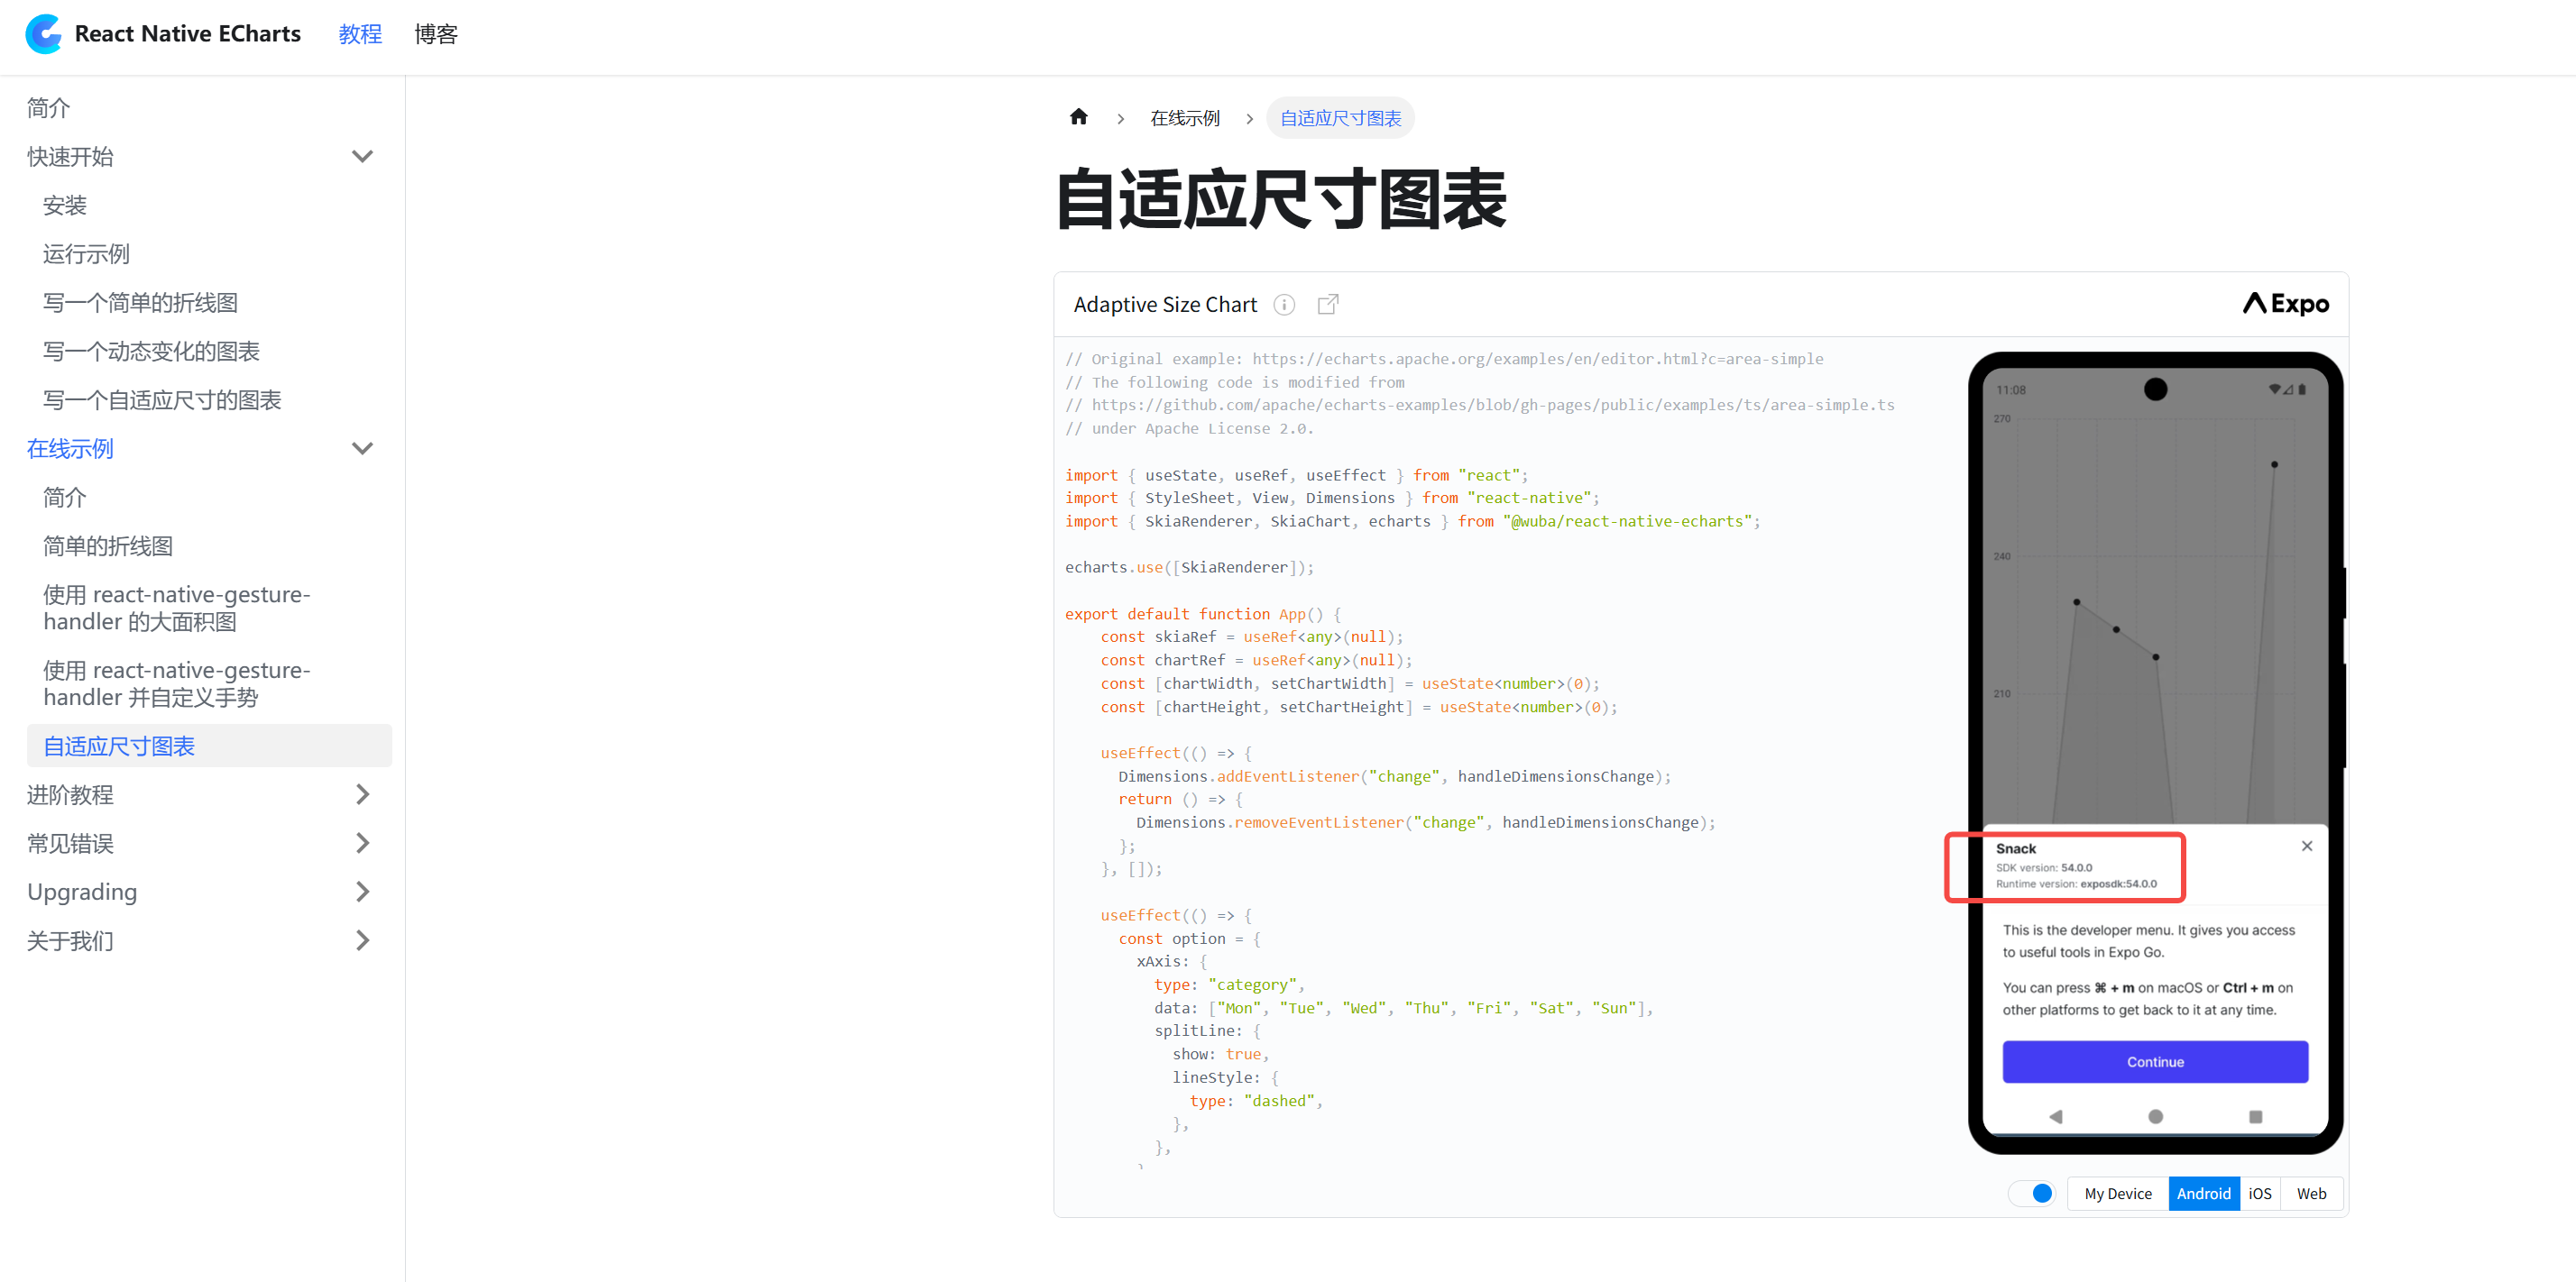This screenshot has width=2576, height=1282.
Task: Open the 安装 sidebar page
Action: [x=65, y=206]
